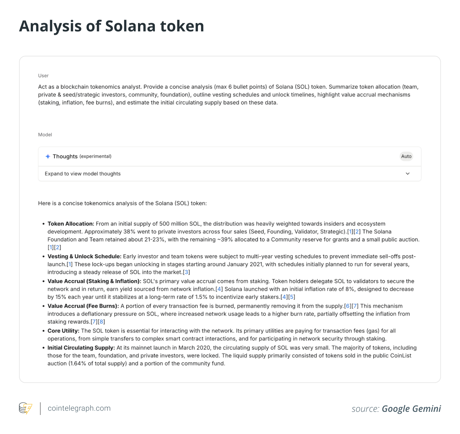Visit the cointelegraph.com link
460x434 pixels.
tap(79, 408)
